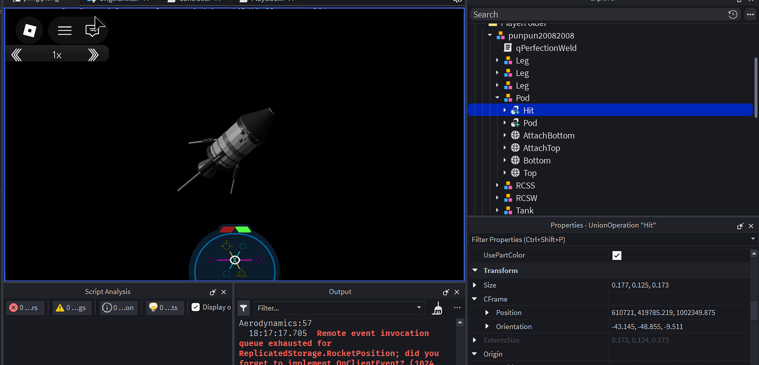Increase time warp with the right double-chevron
The height and width of the screenshot is (365, 759).
(x=94, y=54)
